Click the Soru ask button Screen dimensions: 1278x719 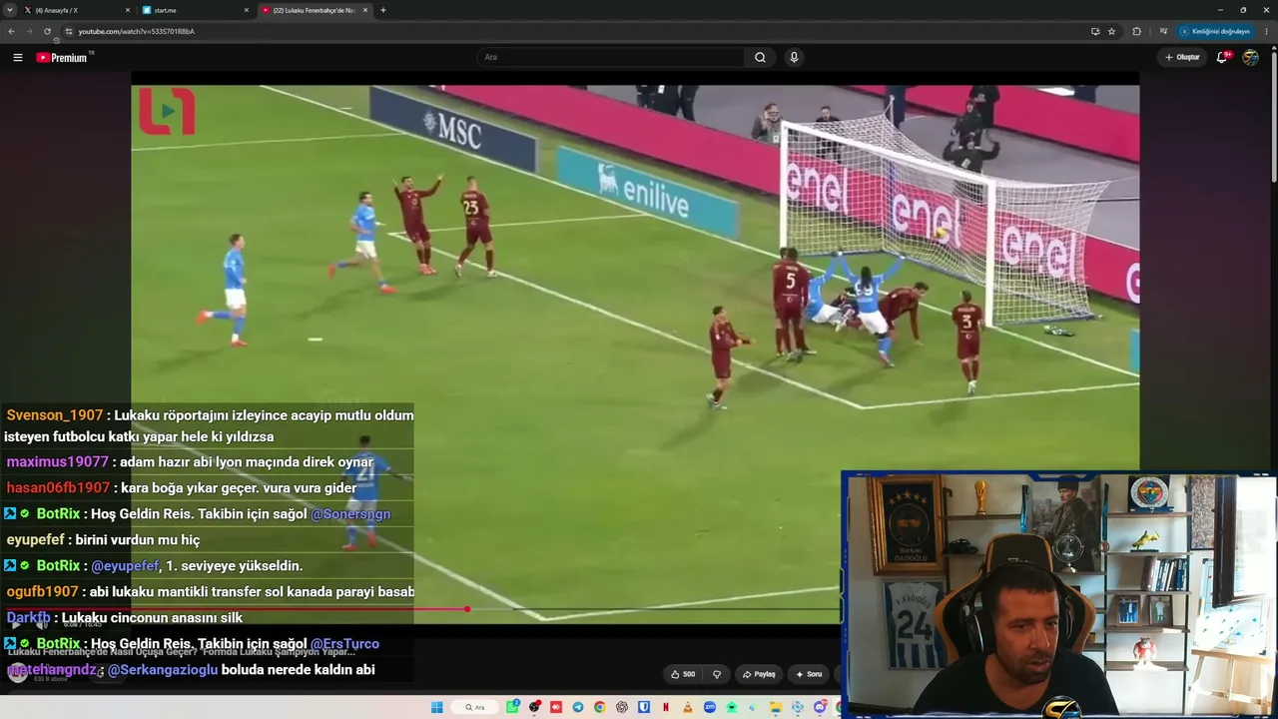tap(809, 674)
